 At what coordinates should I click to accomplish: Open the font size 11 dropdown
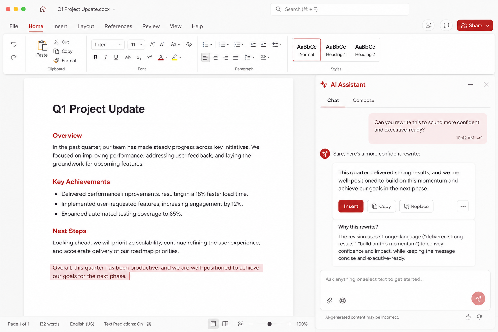tap(136, 44)
